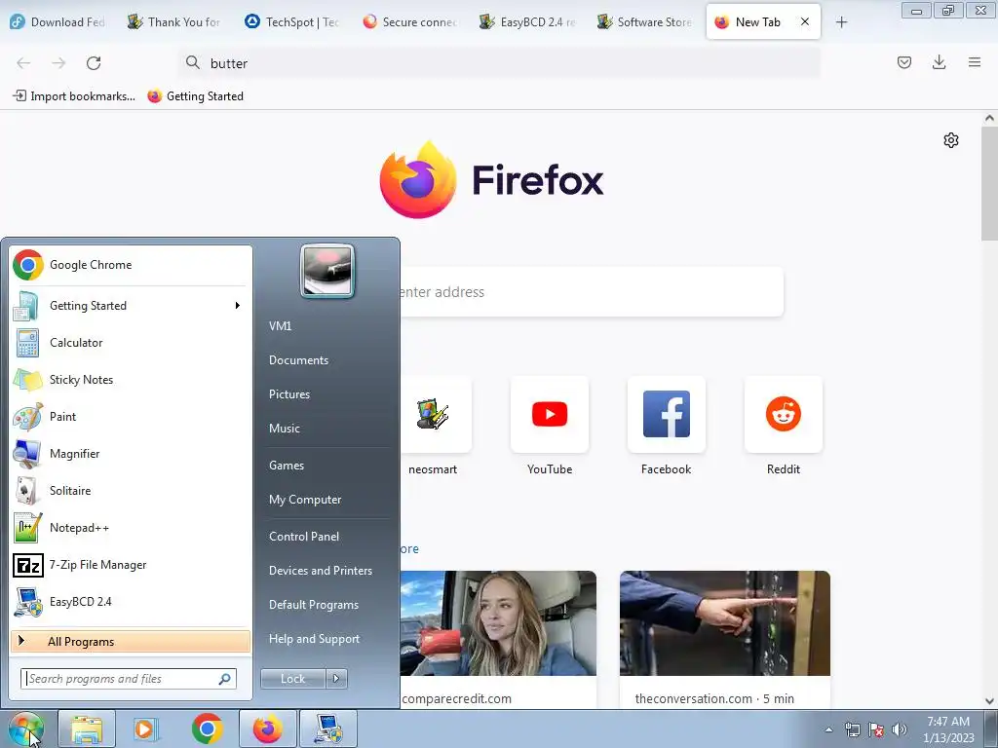The height and width of the screenshot is (748, 998).
Task: Switch to the Secure connection tab
Action: click(410, 21)
